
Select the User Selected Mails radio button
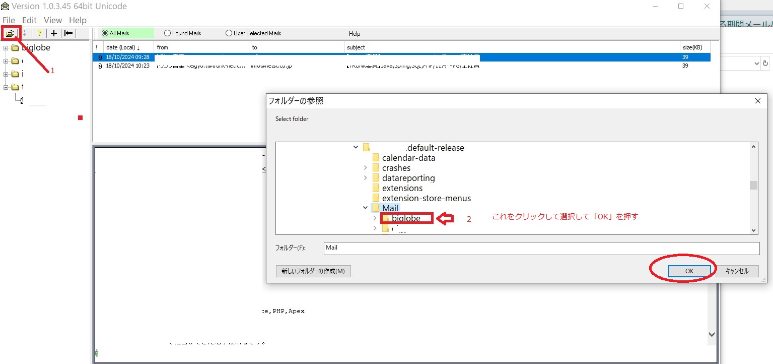pos(229,33)
